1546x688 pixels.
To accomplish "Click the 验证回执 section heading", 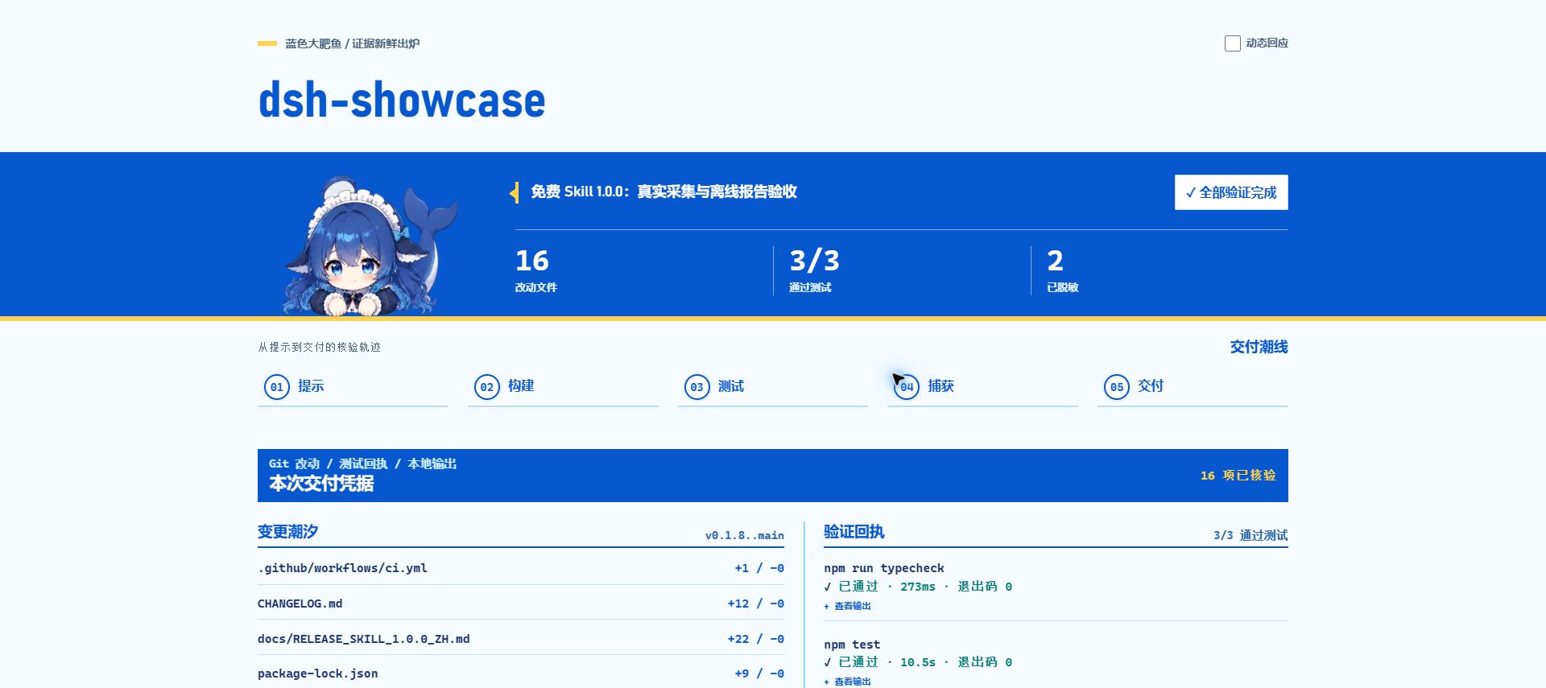I will pos(854,532).
